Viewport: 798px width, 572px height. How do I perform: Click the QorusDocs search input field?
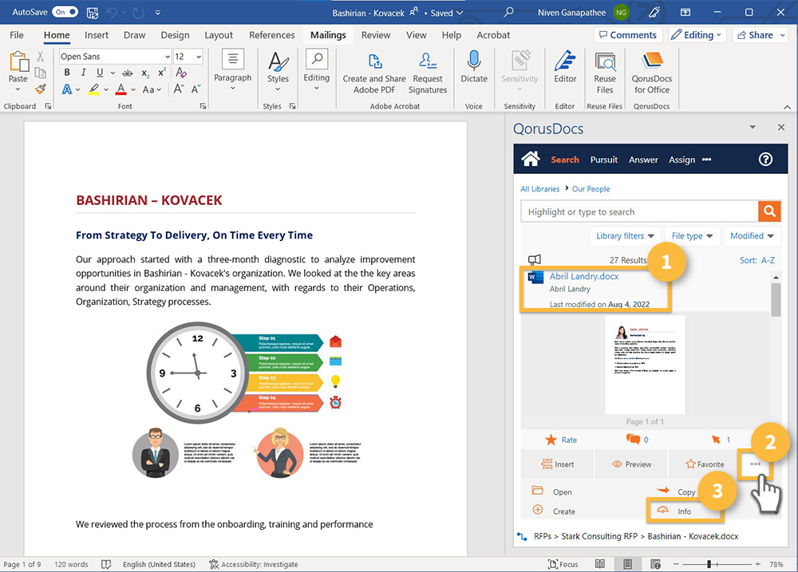[x=639, y=211]
